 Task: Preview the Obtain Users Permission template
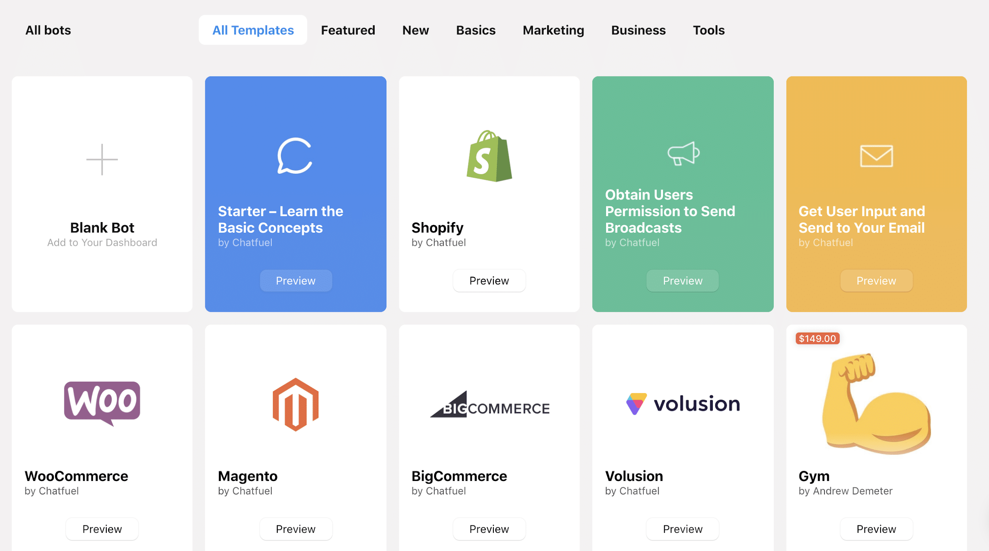682,280
